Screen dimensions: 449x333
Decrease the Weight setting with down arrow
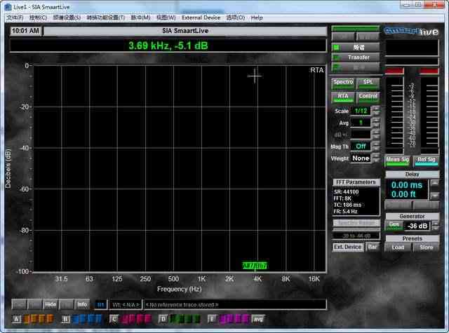(376, 161)
